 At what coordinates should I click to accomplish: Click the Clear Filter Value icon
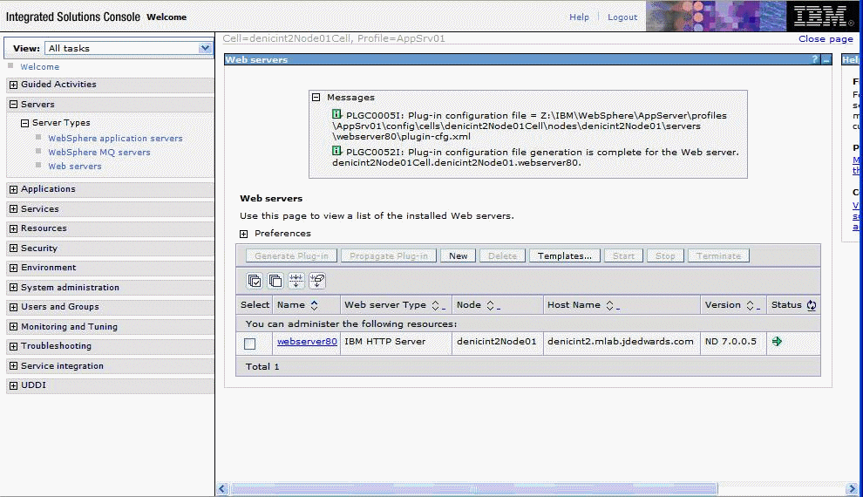pos(317,281)
